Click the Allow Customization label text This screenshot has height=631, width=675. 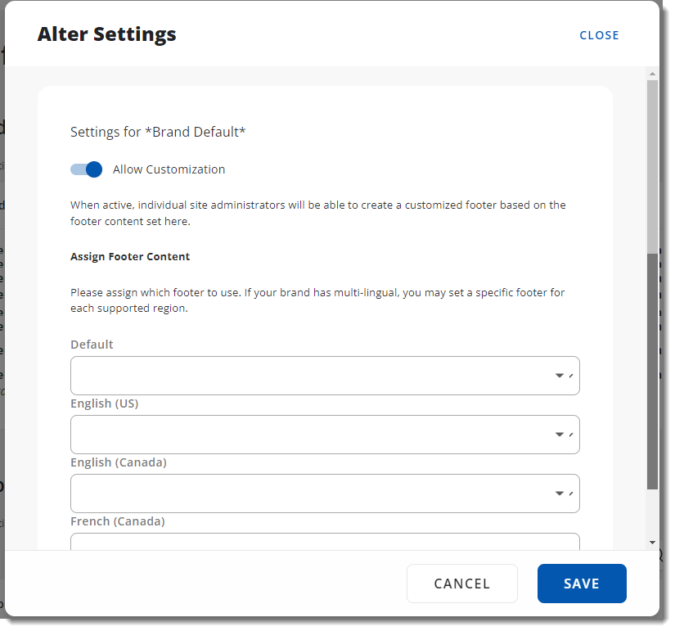[x=169, y=169]
